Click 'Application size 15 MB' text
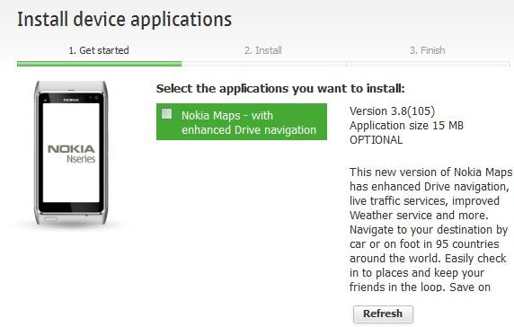 click(406, 126)
